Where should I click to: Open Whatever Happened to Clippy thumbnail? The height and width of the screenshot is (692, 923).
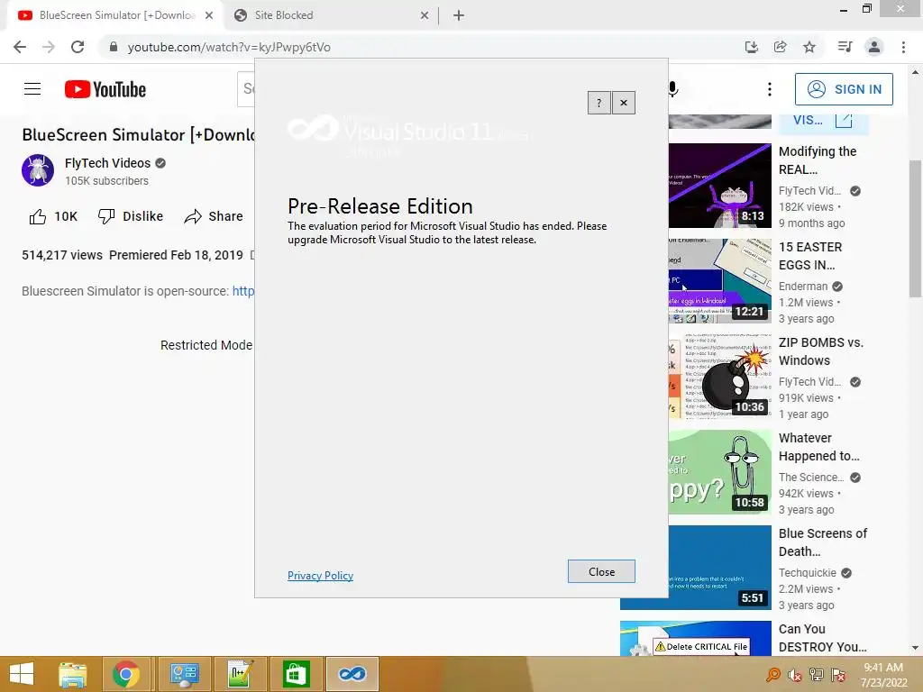720,472
